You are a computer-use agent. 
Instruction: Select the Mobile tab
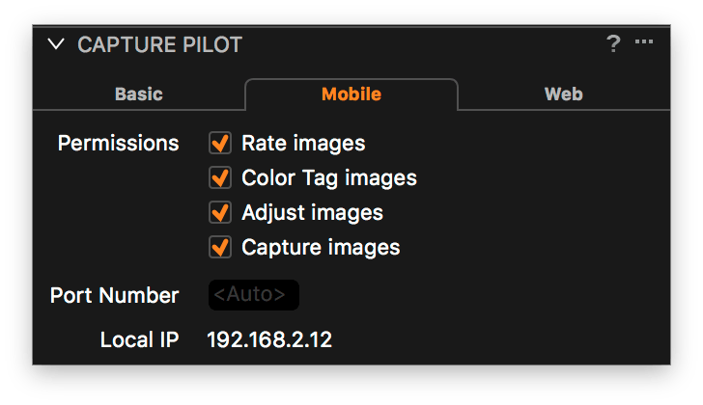click(x=351, y=94)
